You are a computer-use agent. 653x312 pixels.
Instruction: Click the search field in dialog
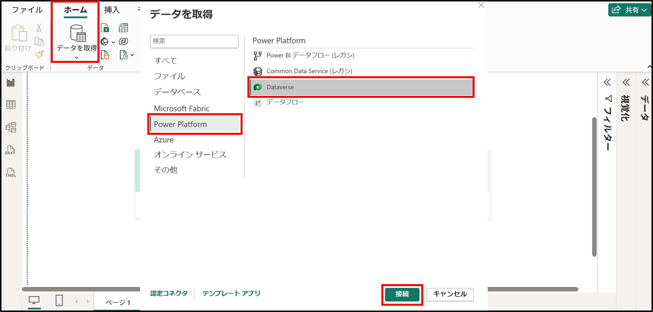[x=194, y=41]
